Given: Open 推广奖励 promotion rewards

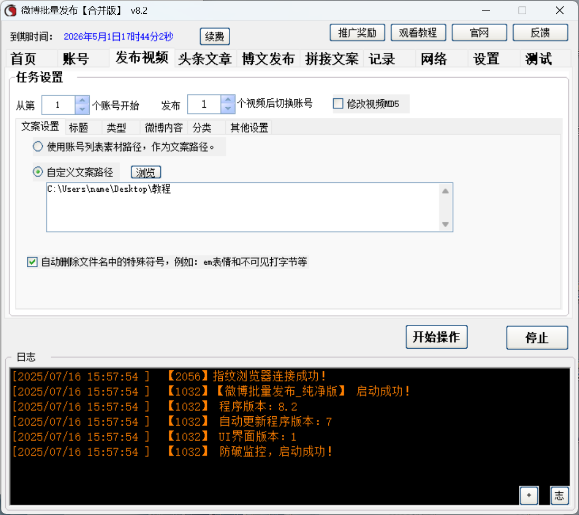Looking at the screenshot, I should (357, 33).
